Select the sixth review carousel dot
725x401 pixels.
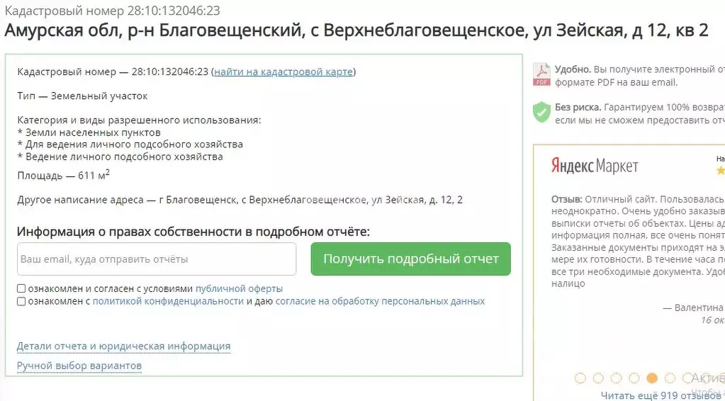pyautogui.click(x=669, y=378)
